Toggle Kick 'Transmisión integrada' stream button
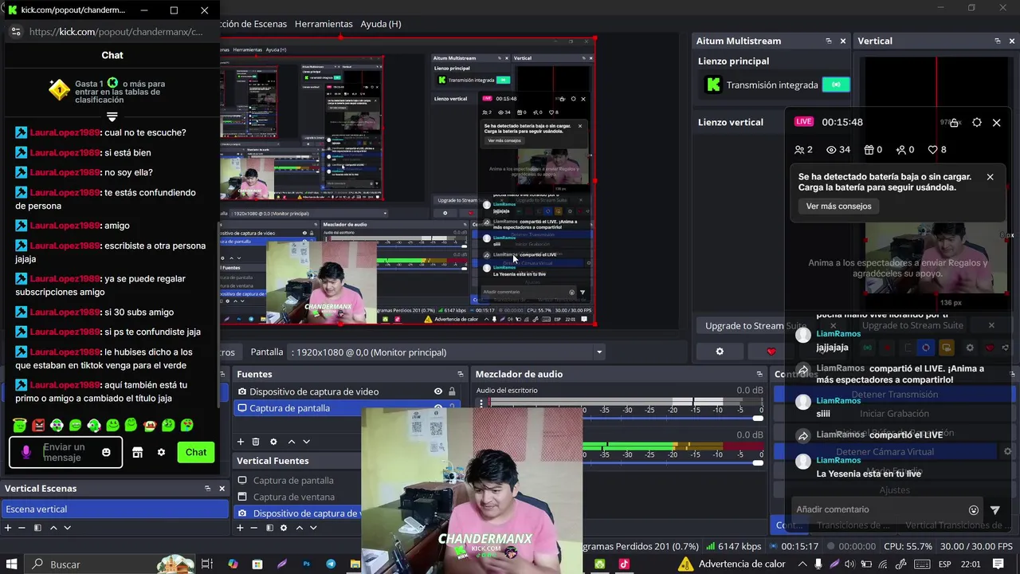Image resolution: width=1020 pixels, height=574 pixels. tap(836, 85)
